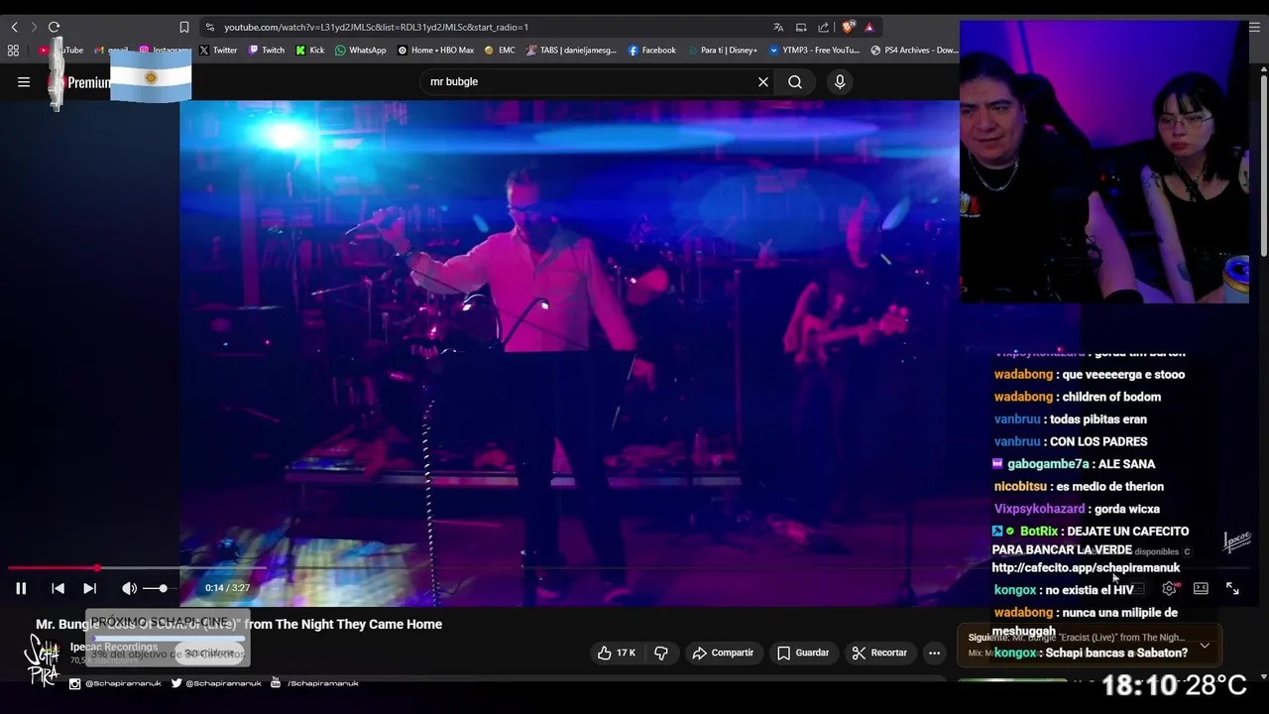Clear the search box with the X

tap(763, 82)
